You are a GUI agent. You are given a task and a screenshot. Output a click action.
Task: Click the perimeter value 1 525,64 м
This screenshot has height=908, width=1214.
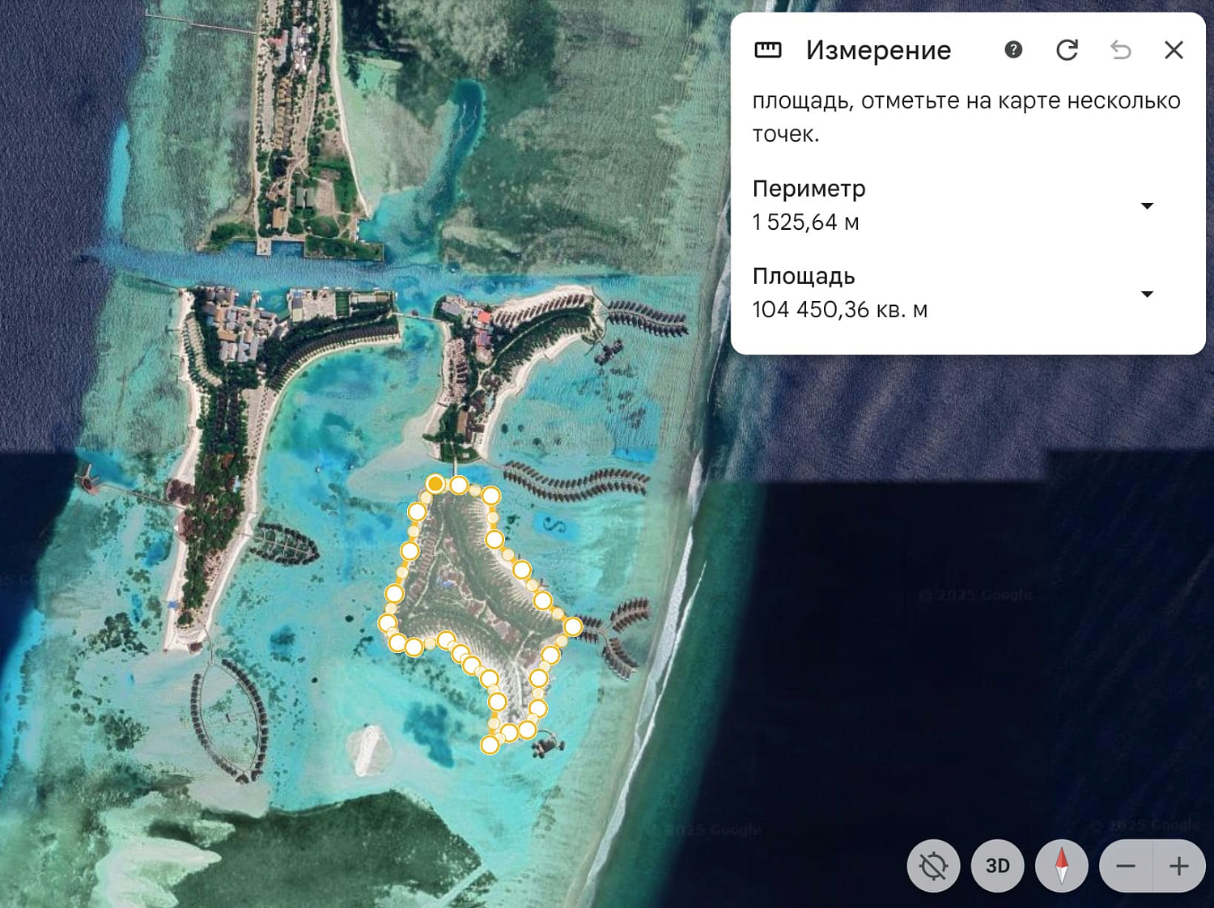[806, 221]
